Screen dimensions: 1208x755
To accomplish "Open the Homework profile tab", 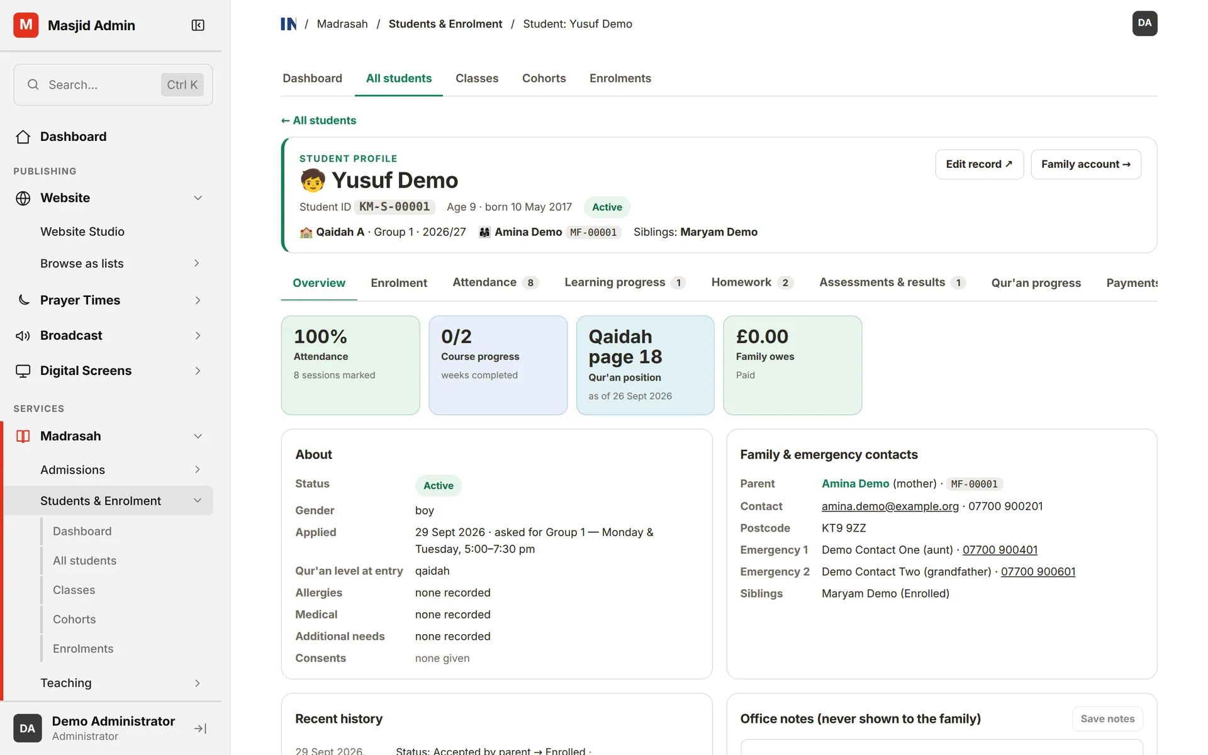I will click(x=752, y=283).
